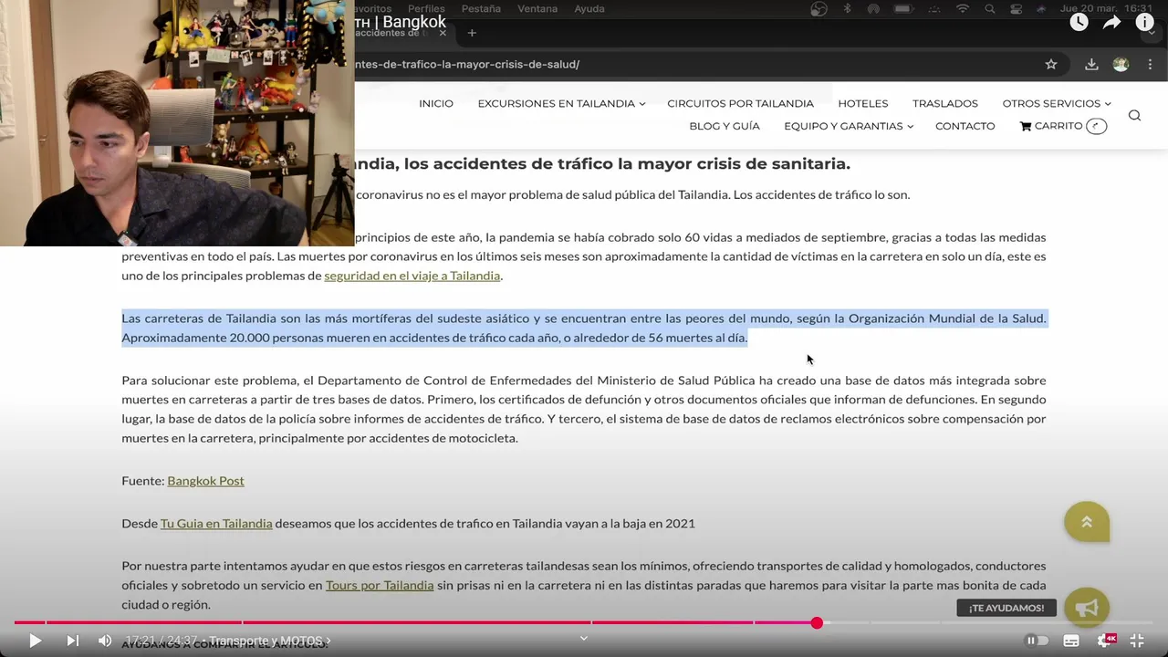Image resolution: width=1168 pixels, height=657 pixels.
Task: Open the Bangkok Post source link
Action: tap(205, 480)
